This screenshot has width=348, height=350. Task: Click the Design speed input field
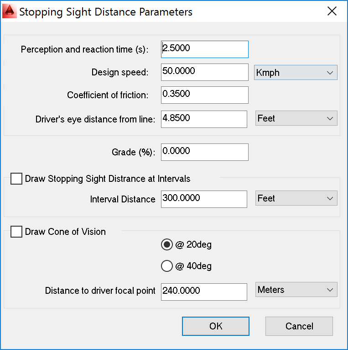pyautogui.click(x=205, y=72)
